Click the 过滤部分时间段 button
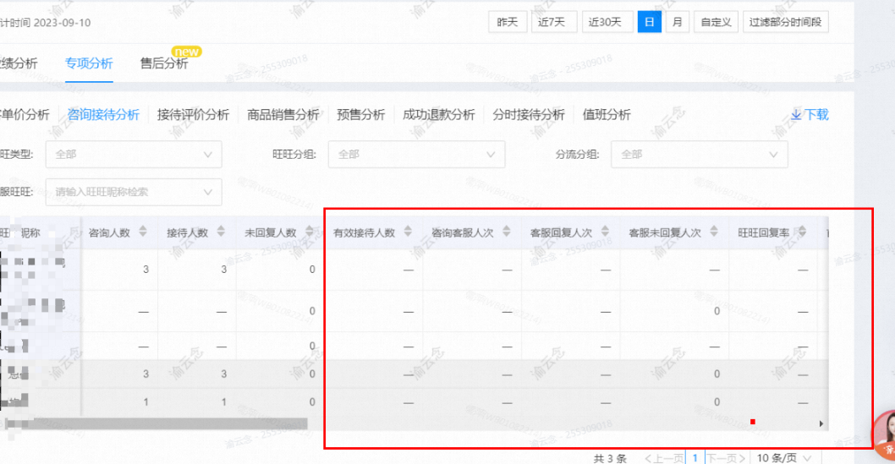Image resolution: width=895 pixels, height=464 pixels. (x=785, y=22)
